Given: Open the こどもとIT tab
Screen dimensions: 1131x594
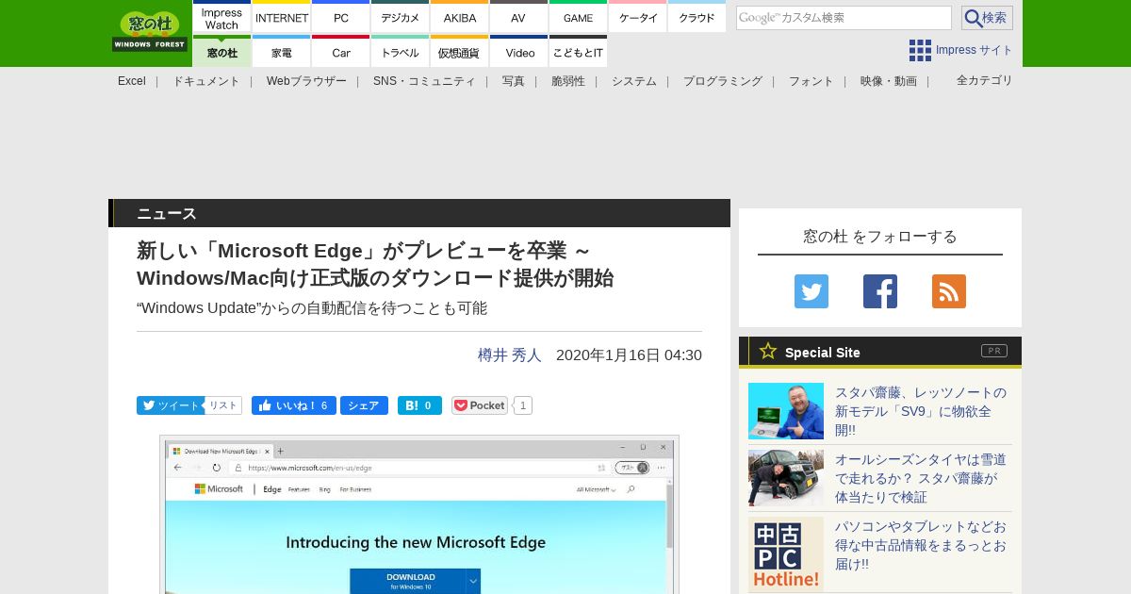Looking at the screenshot, I should pos(578,51).
